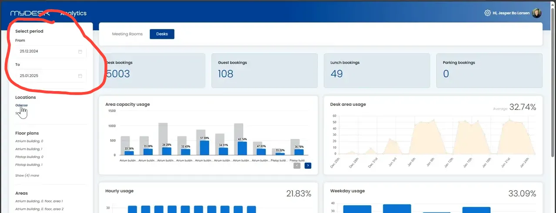
Task: Go to previous page of Area capacity chart
Action: point(297,165)
